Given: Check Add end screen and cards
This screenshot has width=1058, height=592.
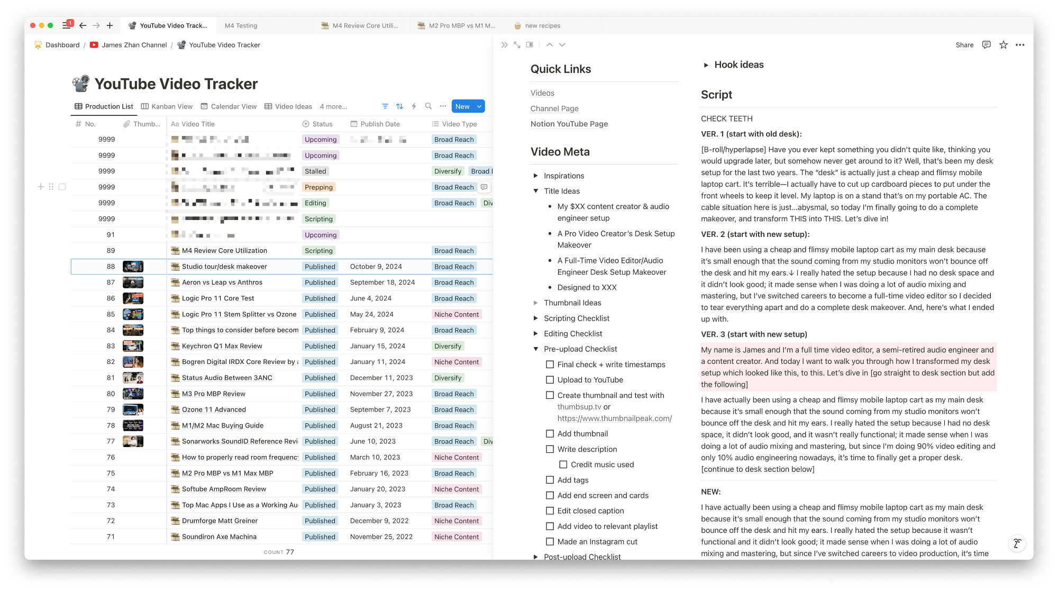Looking at the screenshot, I should 550,495.
